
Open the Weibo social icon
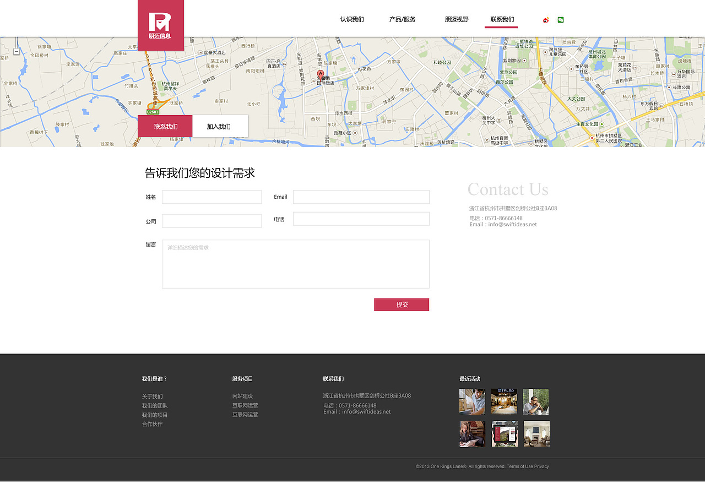[546, 20]
